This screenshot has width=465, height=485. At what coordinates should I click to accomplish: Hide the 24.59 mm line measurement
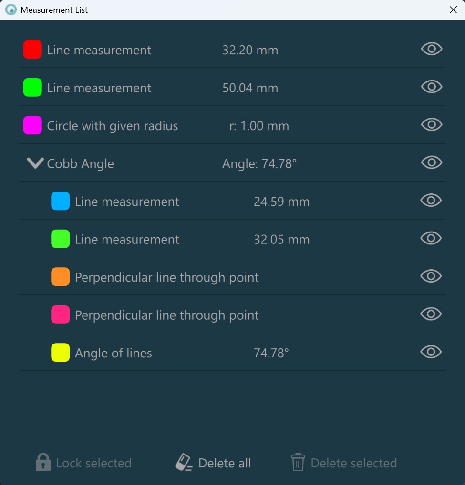(431, 201)
